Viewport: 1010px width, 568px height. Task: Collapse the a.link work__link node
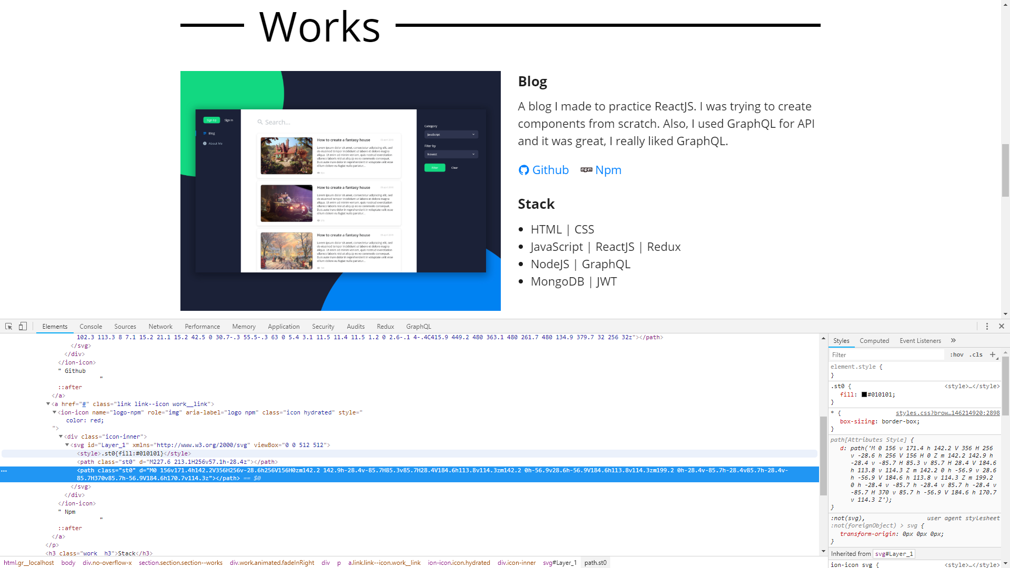tap(48, 404)
